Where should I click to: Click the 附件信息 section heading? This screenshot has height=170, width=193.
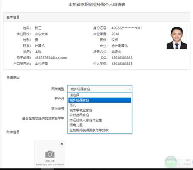(x=13, y=132)
